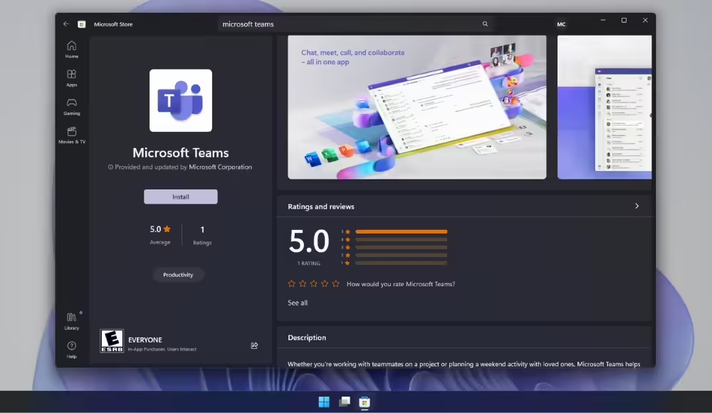
Task: Expand the Ratings and reviews section
Action: point(637,206)
